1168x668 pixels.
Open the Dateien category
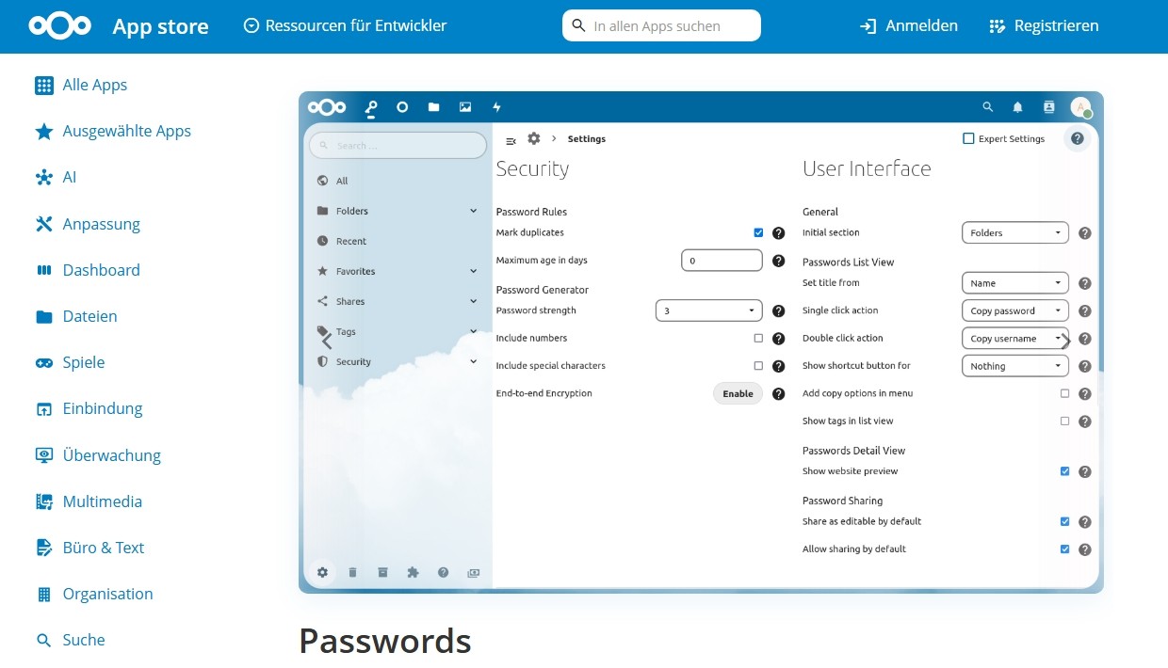point(89,317)
